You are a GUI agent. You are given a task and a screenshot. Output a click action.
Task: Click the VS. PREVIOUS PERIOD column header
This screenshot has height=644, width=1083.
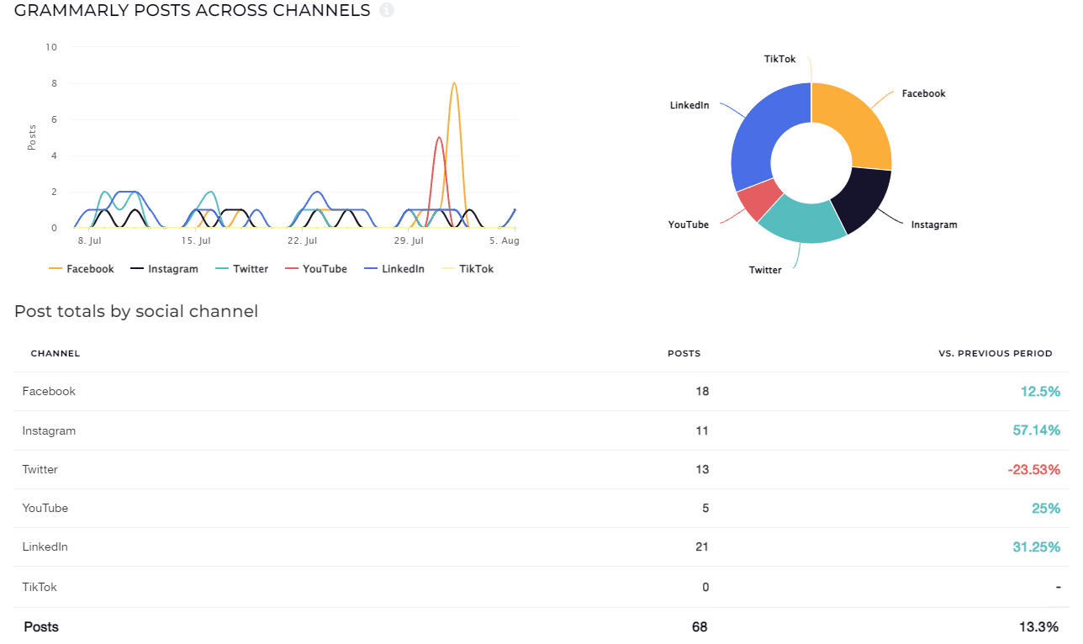[995, 354]
